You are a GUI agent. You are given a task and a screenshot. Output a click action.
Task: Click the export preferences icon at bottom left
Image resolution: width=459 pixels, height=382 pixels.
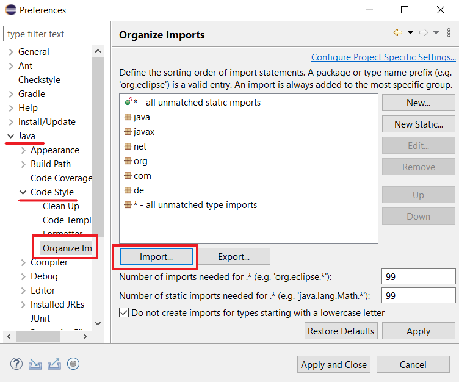click(54, 364)
